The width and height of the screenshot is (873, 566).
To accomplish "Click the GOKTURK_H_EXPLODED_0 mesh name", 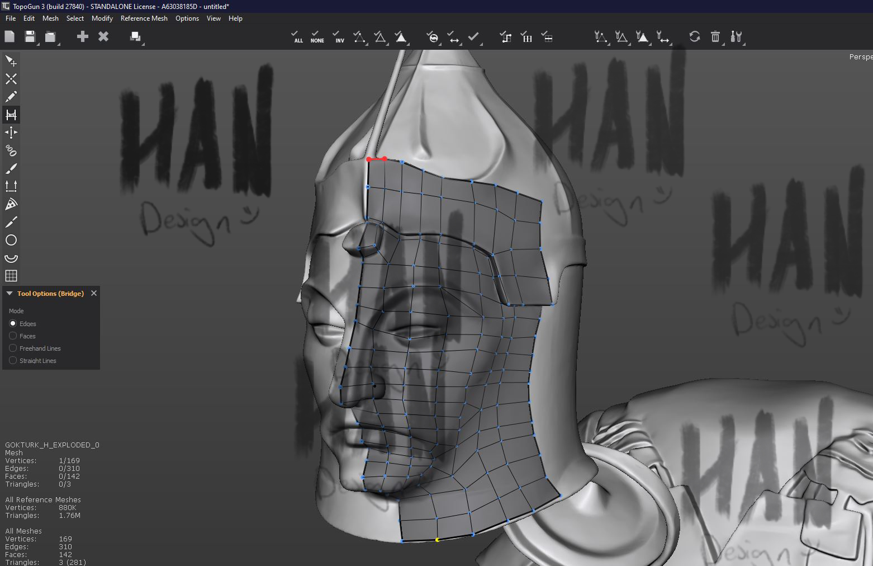I will click(52, 445).
